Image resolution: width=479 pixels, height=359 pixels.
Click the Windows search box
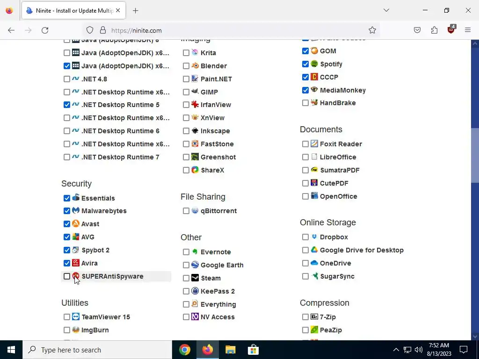tap(97, 350)
